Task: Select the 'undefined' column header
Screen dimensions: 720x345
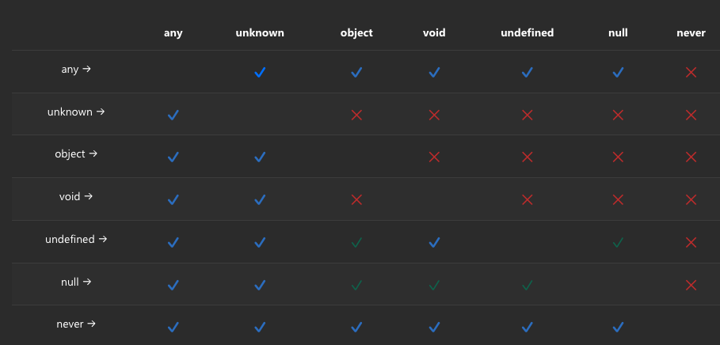Action: (527, 33)
